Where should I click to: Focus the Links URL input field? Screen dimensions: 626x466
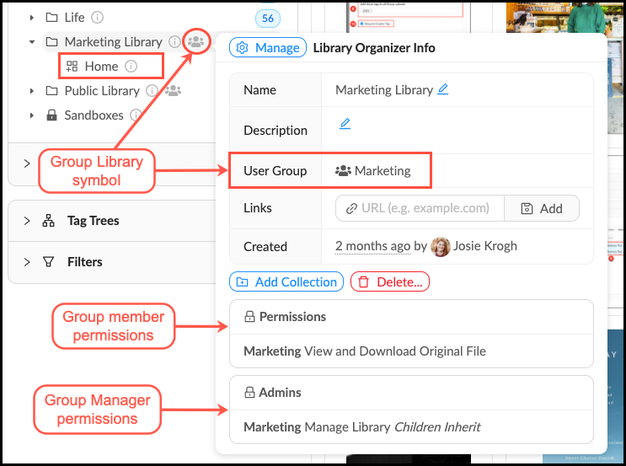pos(420,208)
